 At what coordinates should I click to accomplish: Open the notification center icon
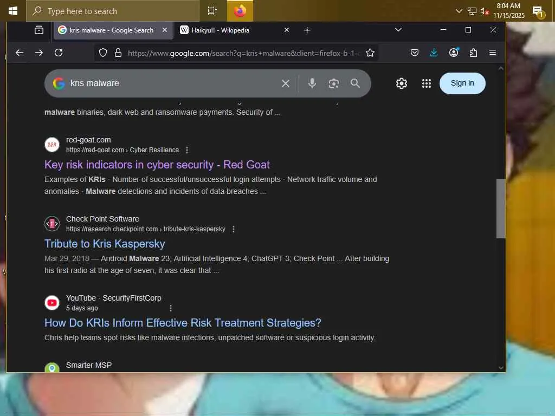point(538,12)
